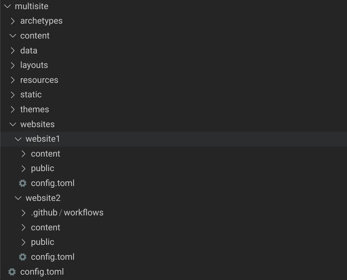Collapse the websites folder chevron

13,124
